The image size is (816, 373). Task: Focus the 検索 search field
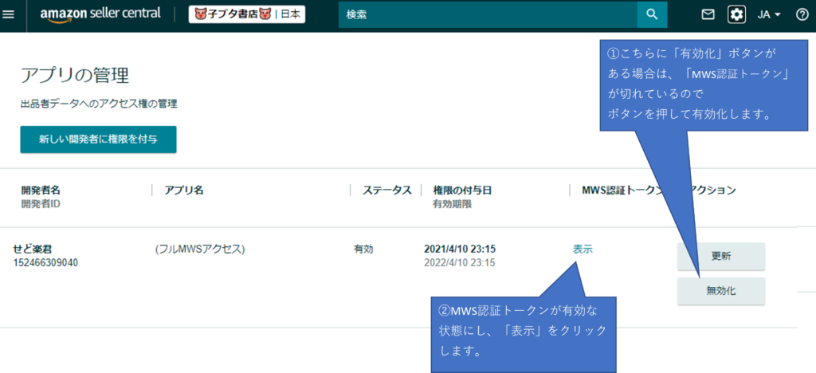(488, 14)
